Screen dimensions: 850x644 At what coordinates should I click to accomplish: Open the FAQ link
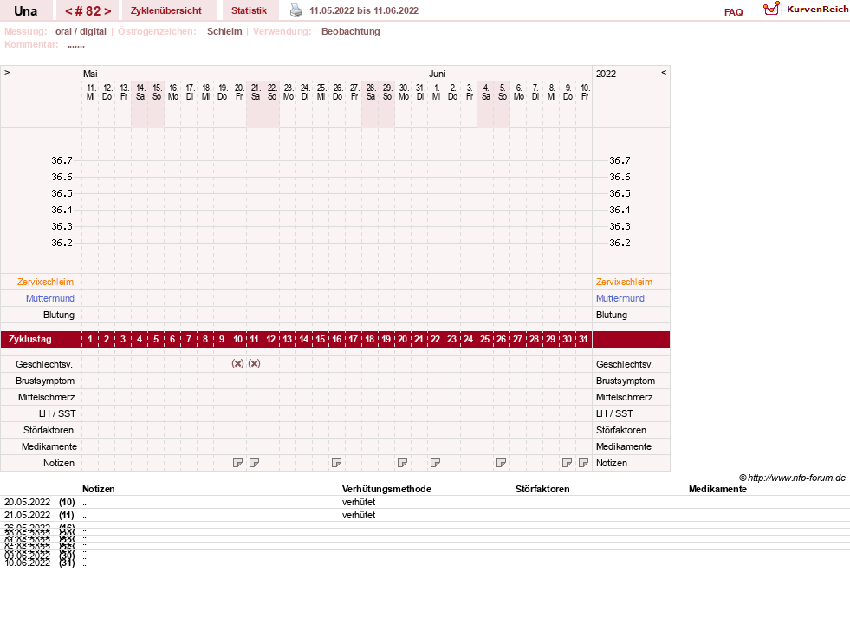click(733, 12)
